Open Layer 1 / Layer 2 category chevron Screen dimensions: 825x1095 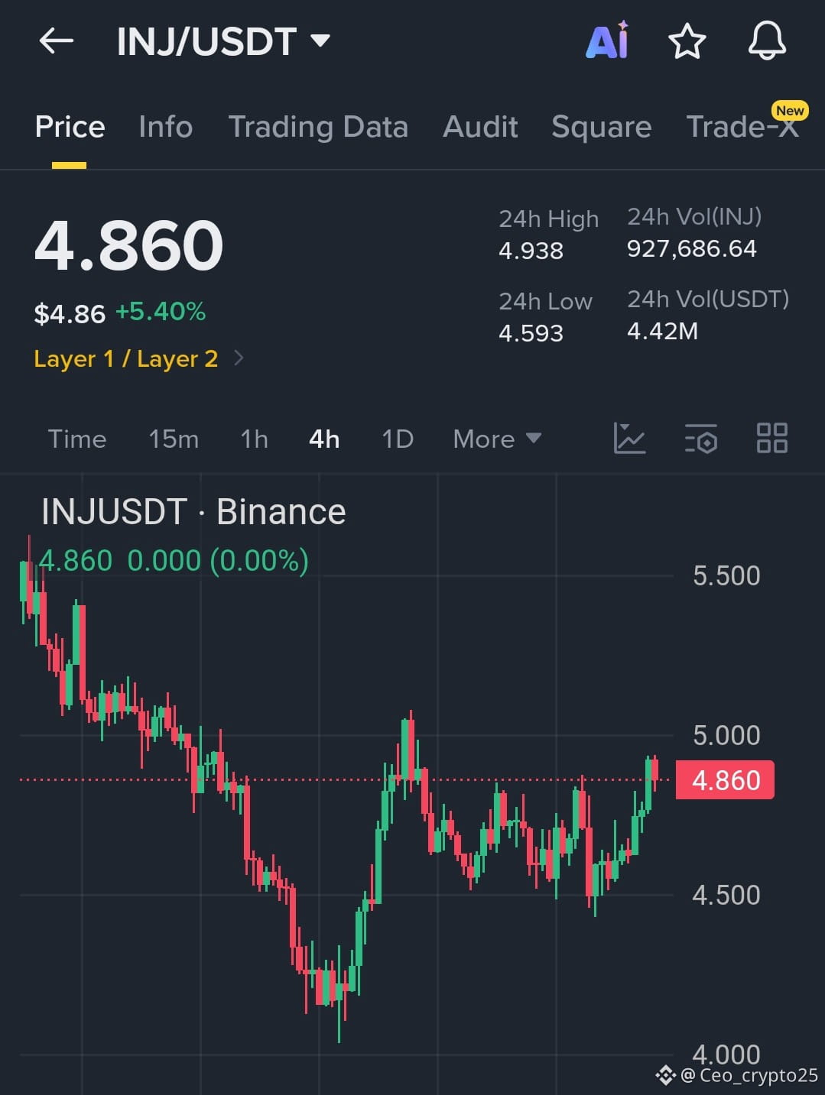coord(239,358)
